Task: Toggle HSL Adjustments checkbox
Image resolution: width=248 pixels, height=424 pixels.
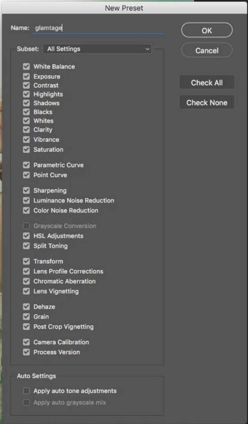Action: (x=26, y=236)
